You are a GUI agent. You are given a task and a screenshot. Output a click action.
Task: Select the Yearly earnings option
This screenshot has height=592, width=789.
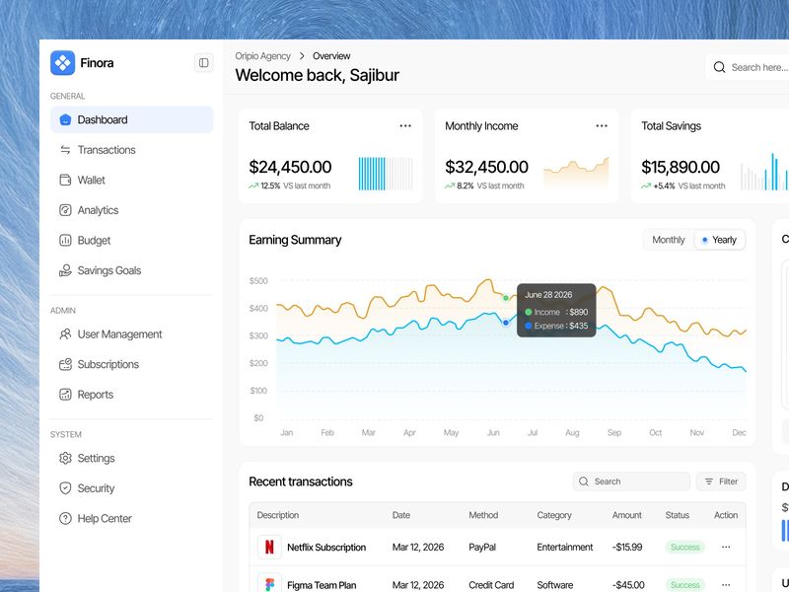(719, 240)
